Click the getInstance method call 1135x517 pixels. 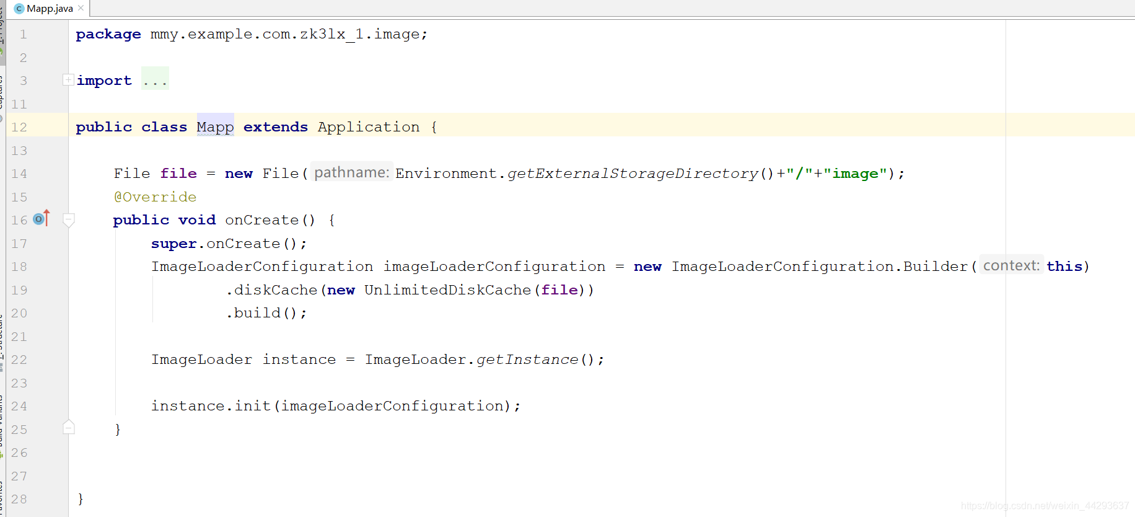[527, 360]
